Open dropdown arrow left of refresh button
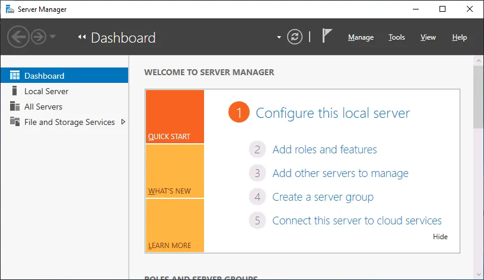 [x=279, y=38]
